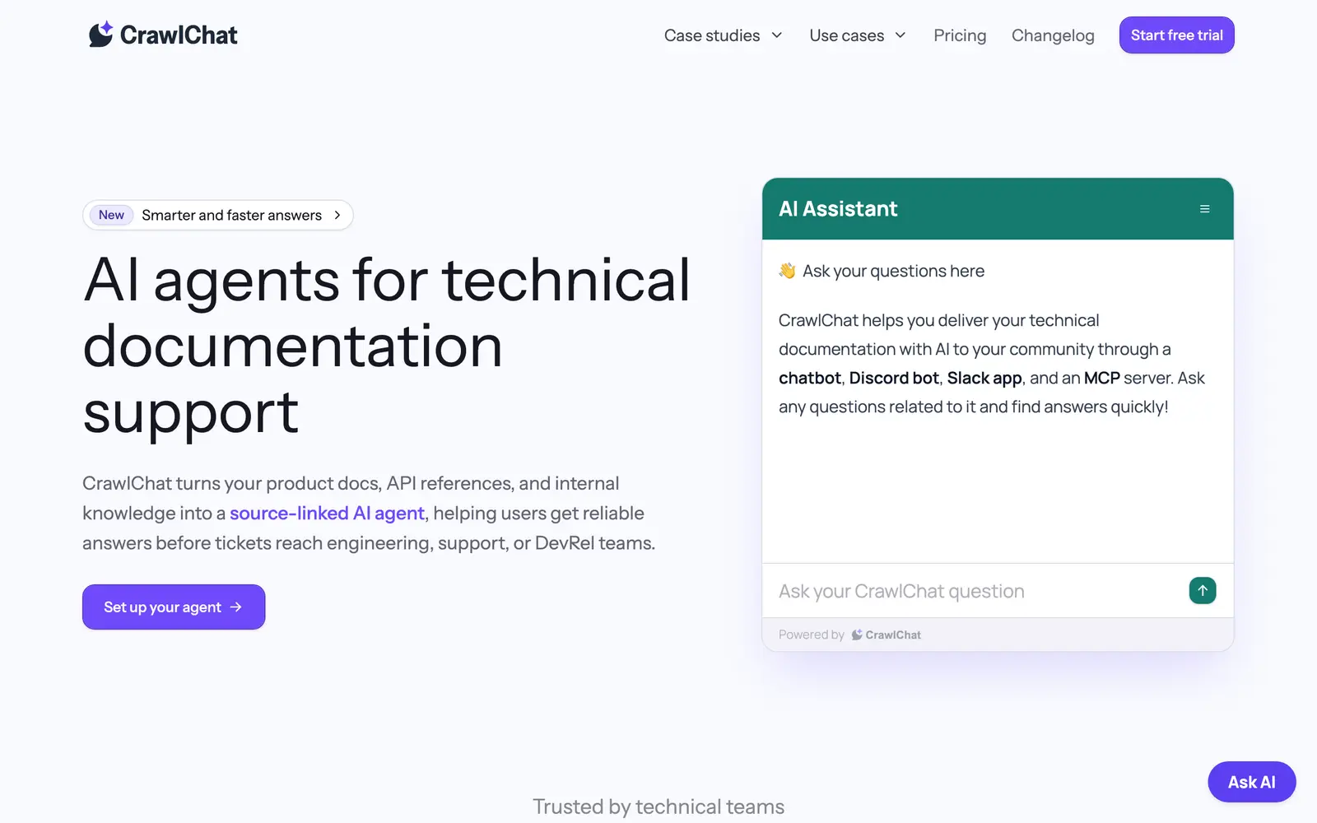1317x823 pixels.
Task: Expand the Use cases dropdown
Action: pyautogui.click(x=857, y=35)
